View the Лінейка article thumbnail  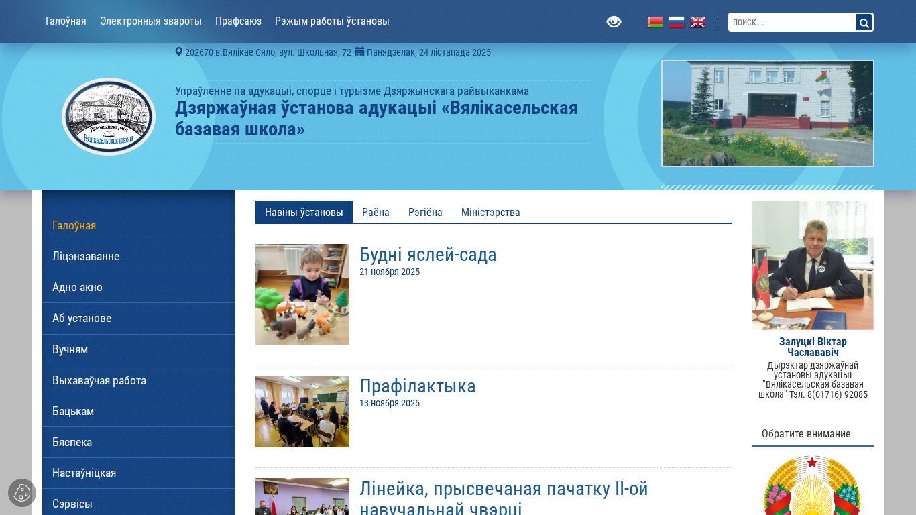(302, 496)
